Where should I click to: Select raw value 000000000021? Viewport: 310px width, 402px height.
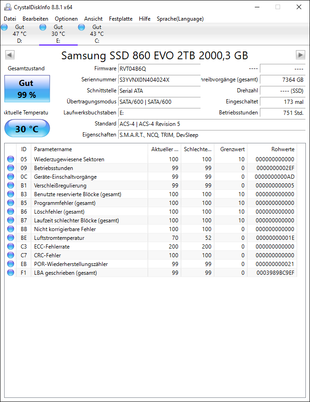(x=275, y=264)
